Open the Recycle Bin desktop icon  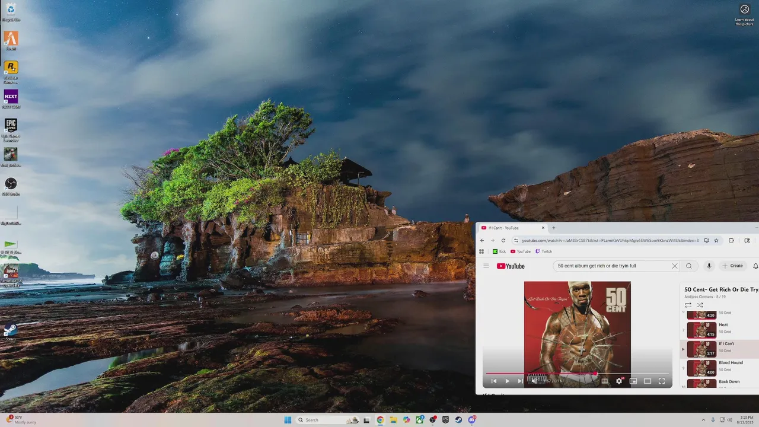tap(11, 12)
